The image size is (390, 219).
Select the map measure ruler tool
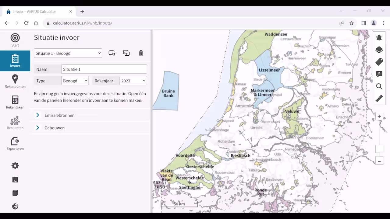pyautogui.click(x=379, y=99)
